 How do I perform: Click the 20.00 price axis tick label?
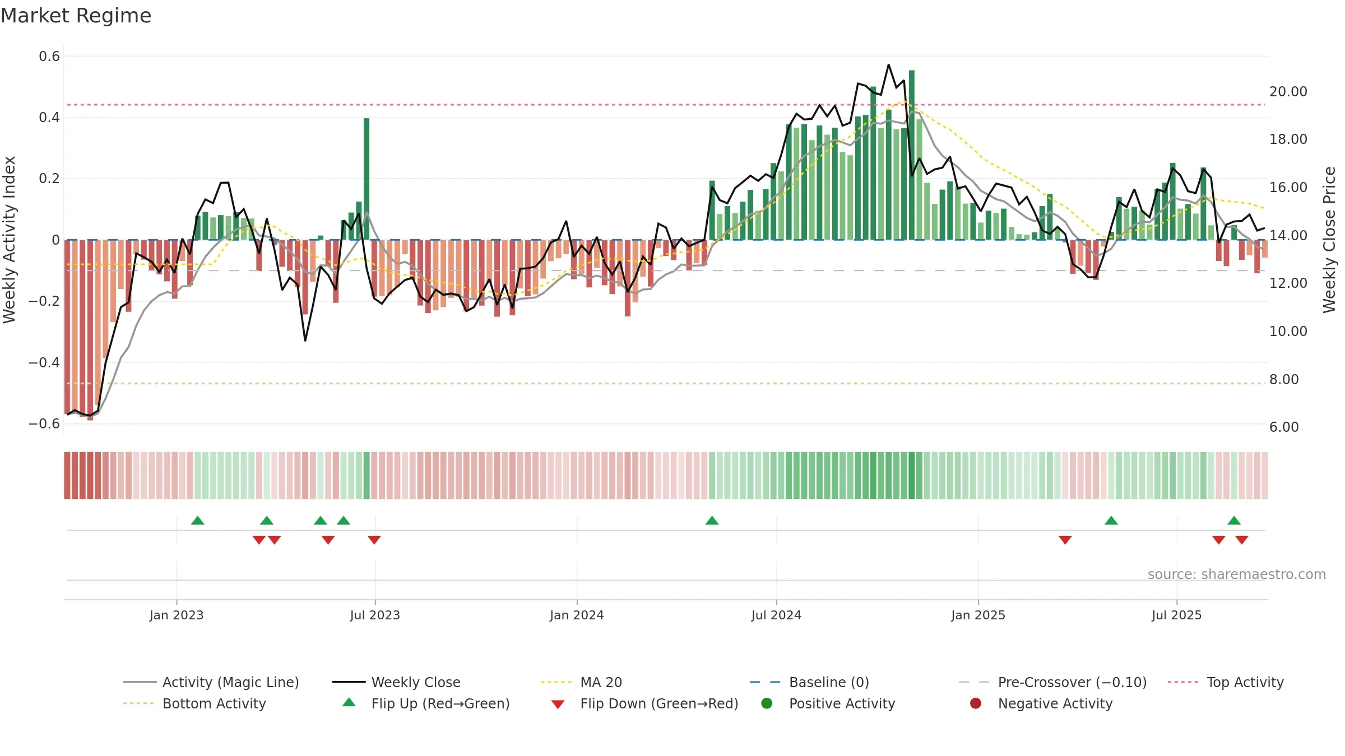(x=1288, y=92)
